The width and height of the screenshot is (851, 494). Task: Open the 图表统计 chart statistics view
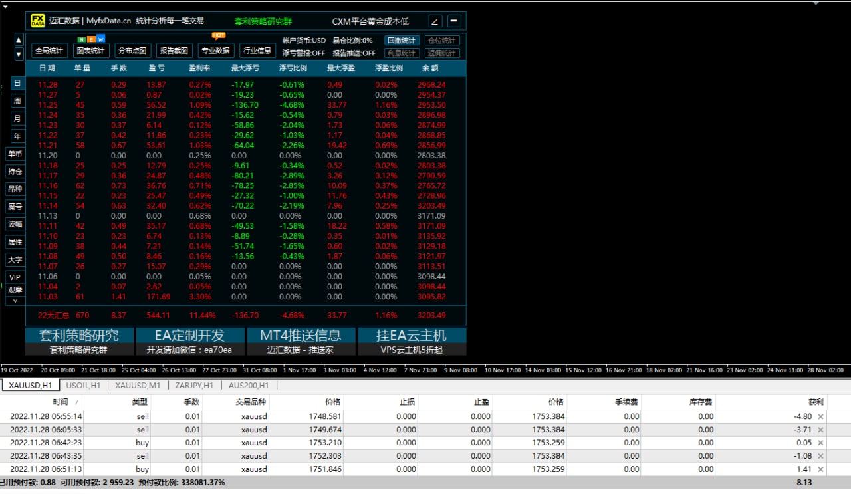[x=91, y=51]
